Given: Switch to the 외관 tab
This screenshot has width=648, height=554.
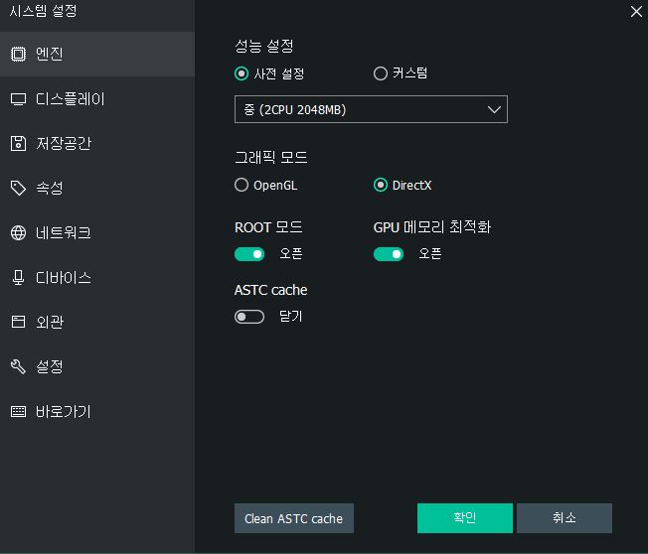Looking at the screenshot, I should point(97,322).
